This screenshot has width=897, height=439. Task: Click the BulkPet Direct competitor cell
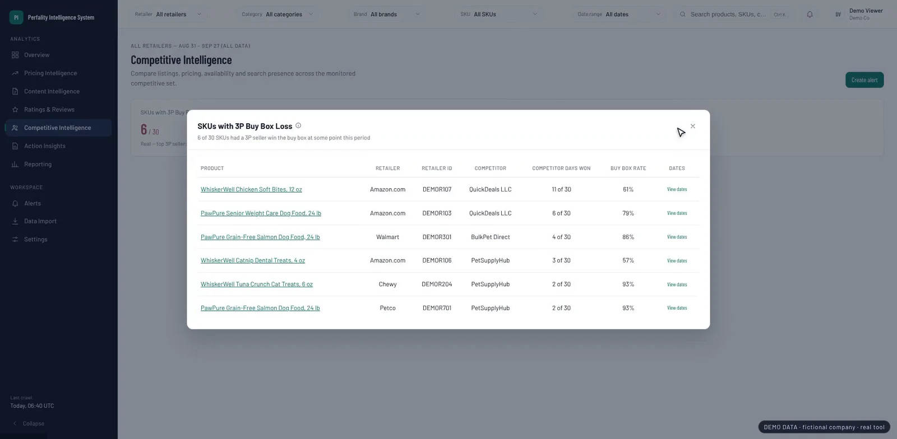coord(491,237)
